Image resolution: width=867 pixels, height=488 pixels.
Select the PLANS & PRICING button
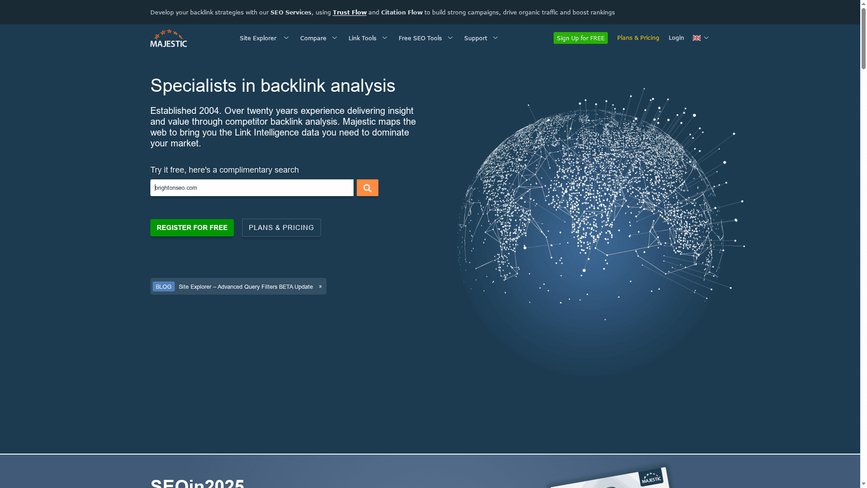click(x=281, y=227)
